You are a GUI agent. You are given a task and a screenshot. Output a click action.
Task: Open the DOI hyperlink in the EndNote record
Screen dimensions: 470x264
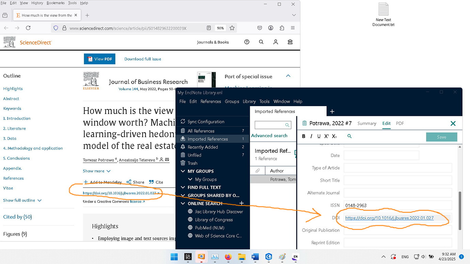click(389, 218)
